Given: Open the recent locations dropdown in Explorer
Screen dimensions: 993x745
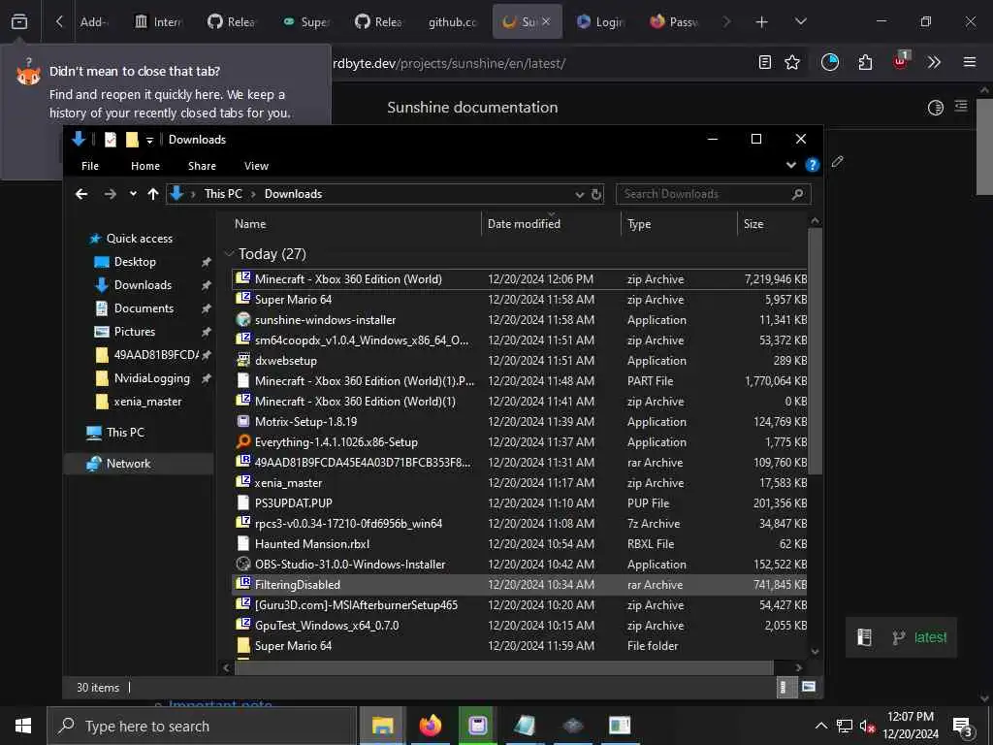Looking at the screenshot, I should coord(133,194).
